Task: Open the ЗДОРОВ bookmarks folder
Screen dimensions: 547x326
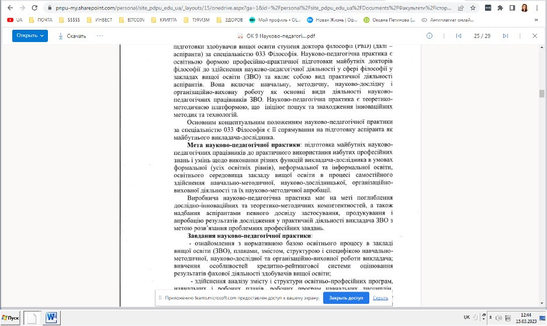Action: [230, 20]
